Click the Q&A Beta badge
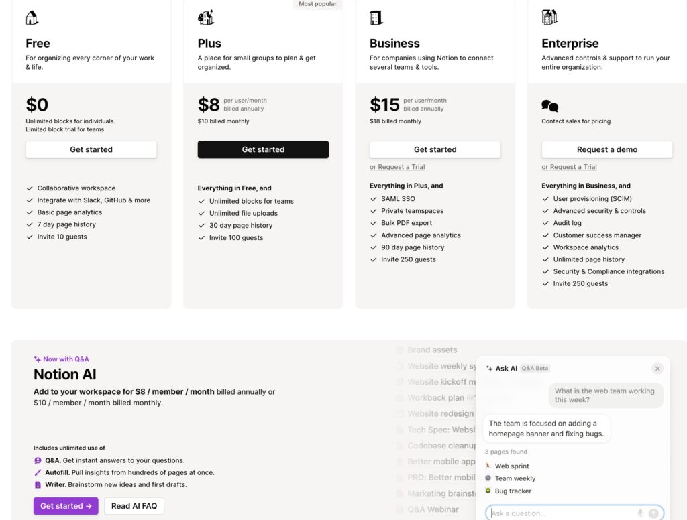687x520 pixels. tap(535, 368)
